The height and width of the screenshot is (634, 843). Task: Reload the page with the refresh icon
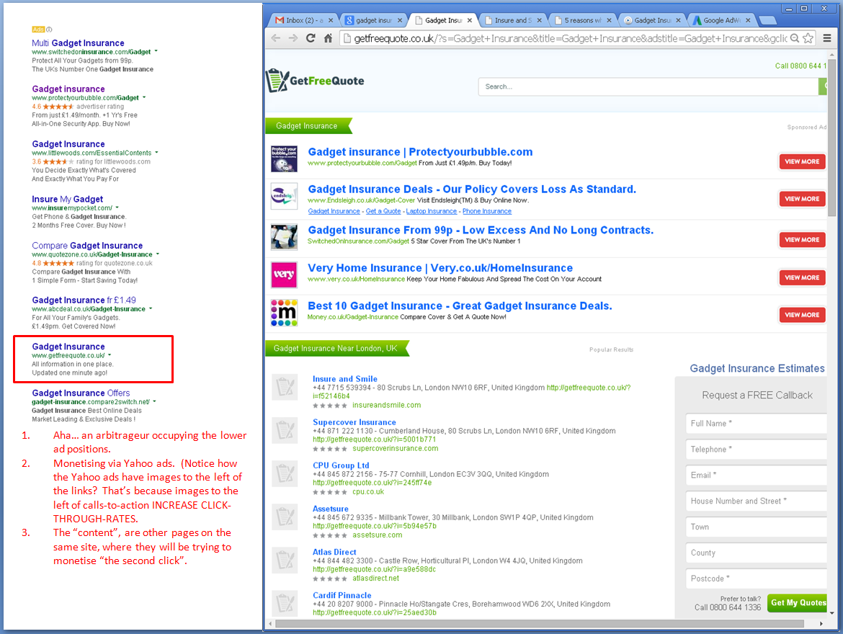point(311,38)
